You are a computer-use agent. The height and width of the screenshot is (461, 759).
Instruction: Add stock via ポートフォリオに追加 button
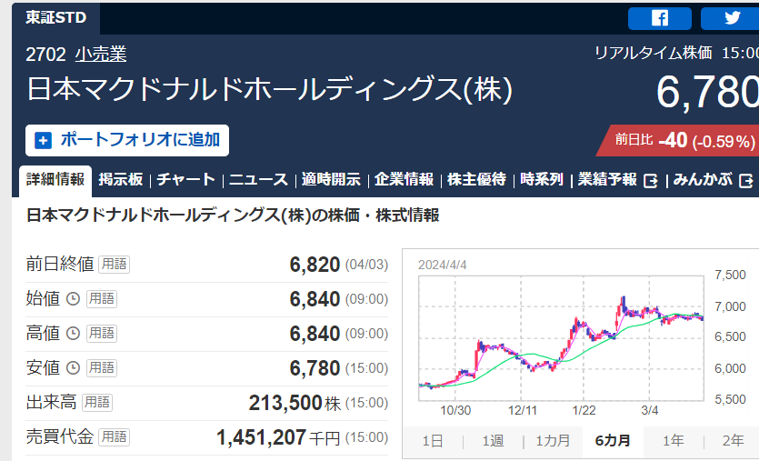(127, 140)
